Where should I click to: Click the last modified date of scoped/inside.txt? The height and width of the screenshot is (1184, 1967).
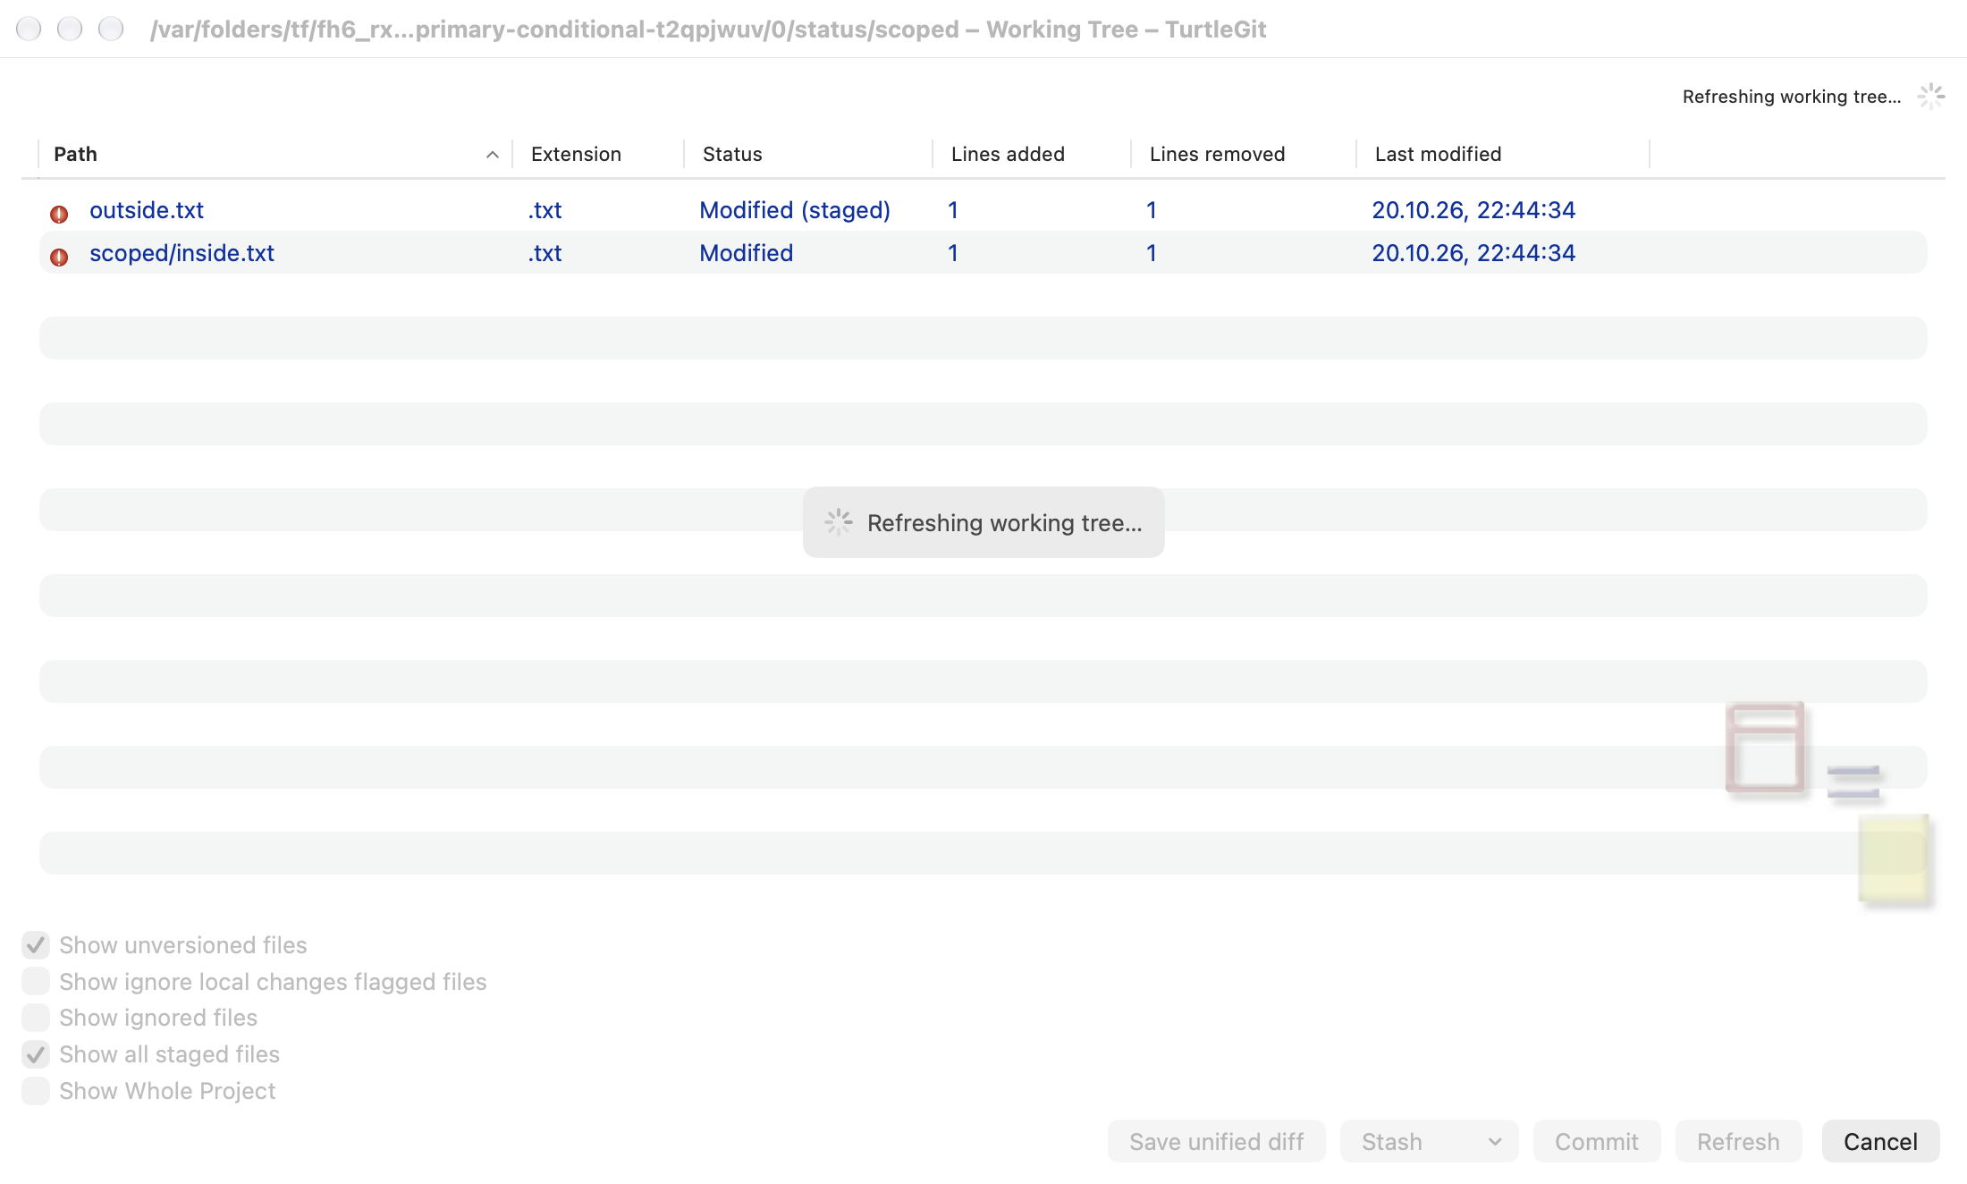coord(1473,253)
